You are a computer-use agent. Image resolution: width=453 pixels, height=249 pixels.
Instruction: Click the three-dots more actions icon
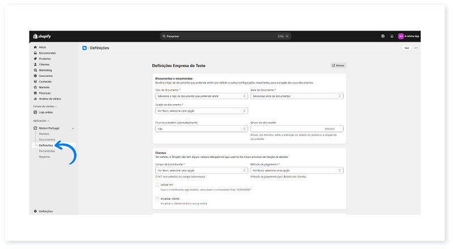[x=416, y=48]
